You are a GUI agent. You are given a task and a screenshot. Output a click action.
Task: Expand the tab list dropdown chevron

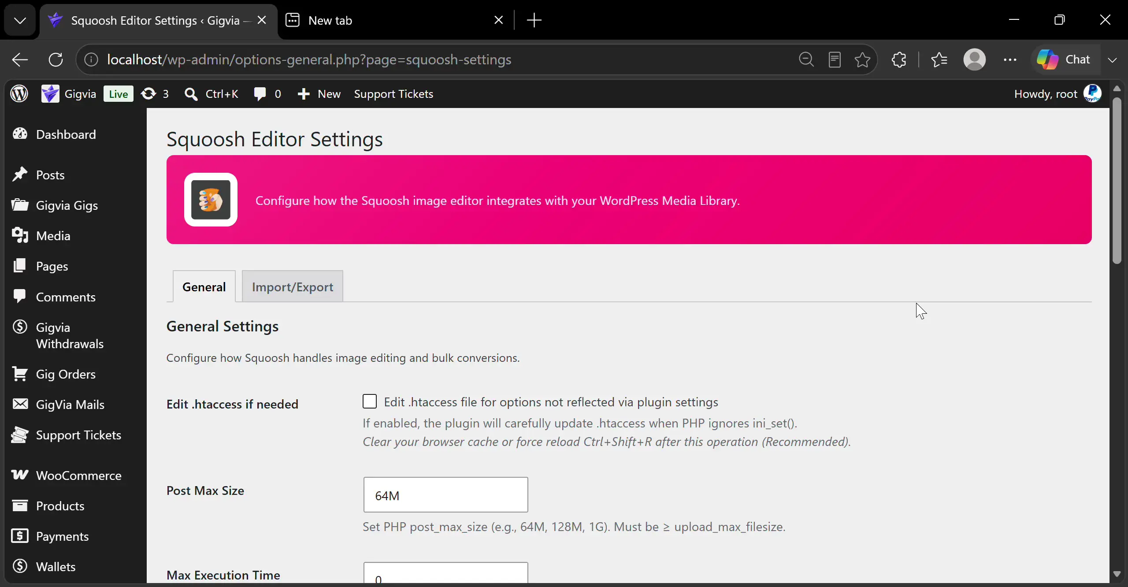pos(20,20)
